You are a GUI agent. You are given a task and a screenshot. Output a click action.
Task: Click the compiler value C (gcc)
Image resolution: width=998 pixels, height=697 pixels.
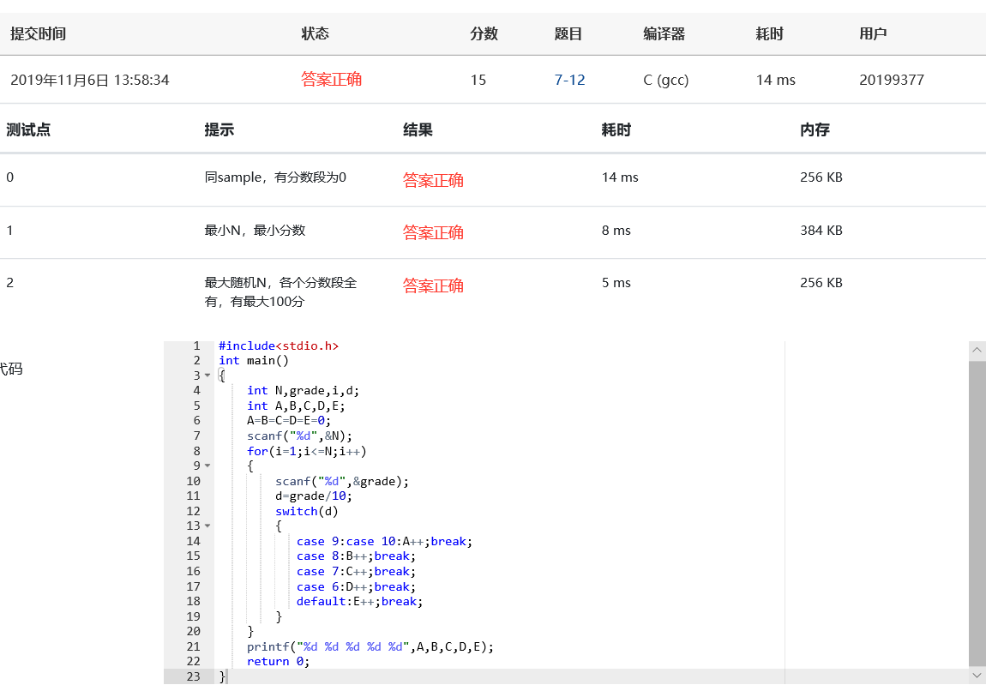(665, 80)
